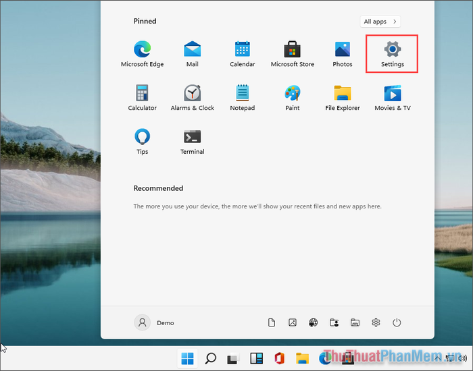Show All apps list
Image resolution: width=473 pixels, height=371 pixels.
pyautogui.click(x=380, y=22)
